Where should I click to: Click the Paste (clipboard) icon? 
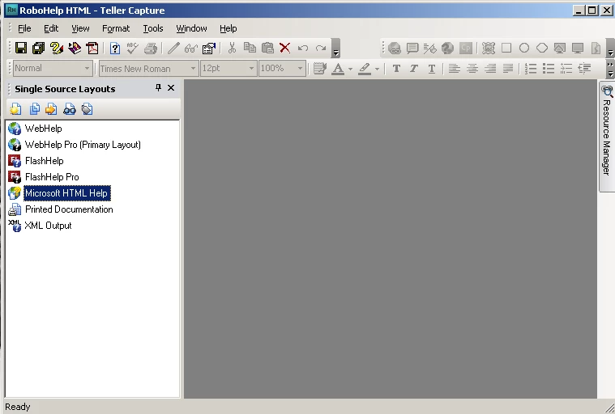pos(267,49)
